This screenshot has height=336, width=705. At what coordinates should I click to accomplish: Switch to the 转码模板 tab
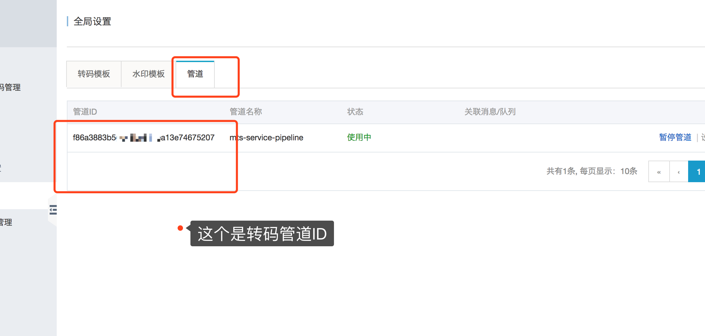click(94, 74)
